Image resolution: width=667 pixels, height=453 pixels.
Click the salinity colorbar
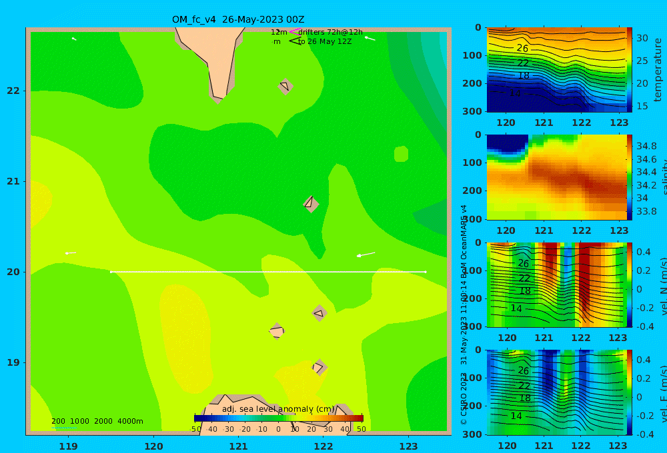point(630,177)
